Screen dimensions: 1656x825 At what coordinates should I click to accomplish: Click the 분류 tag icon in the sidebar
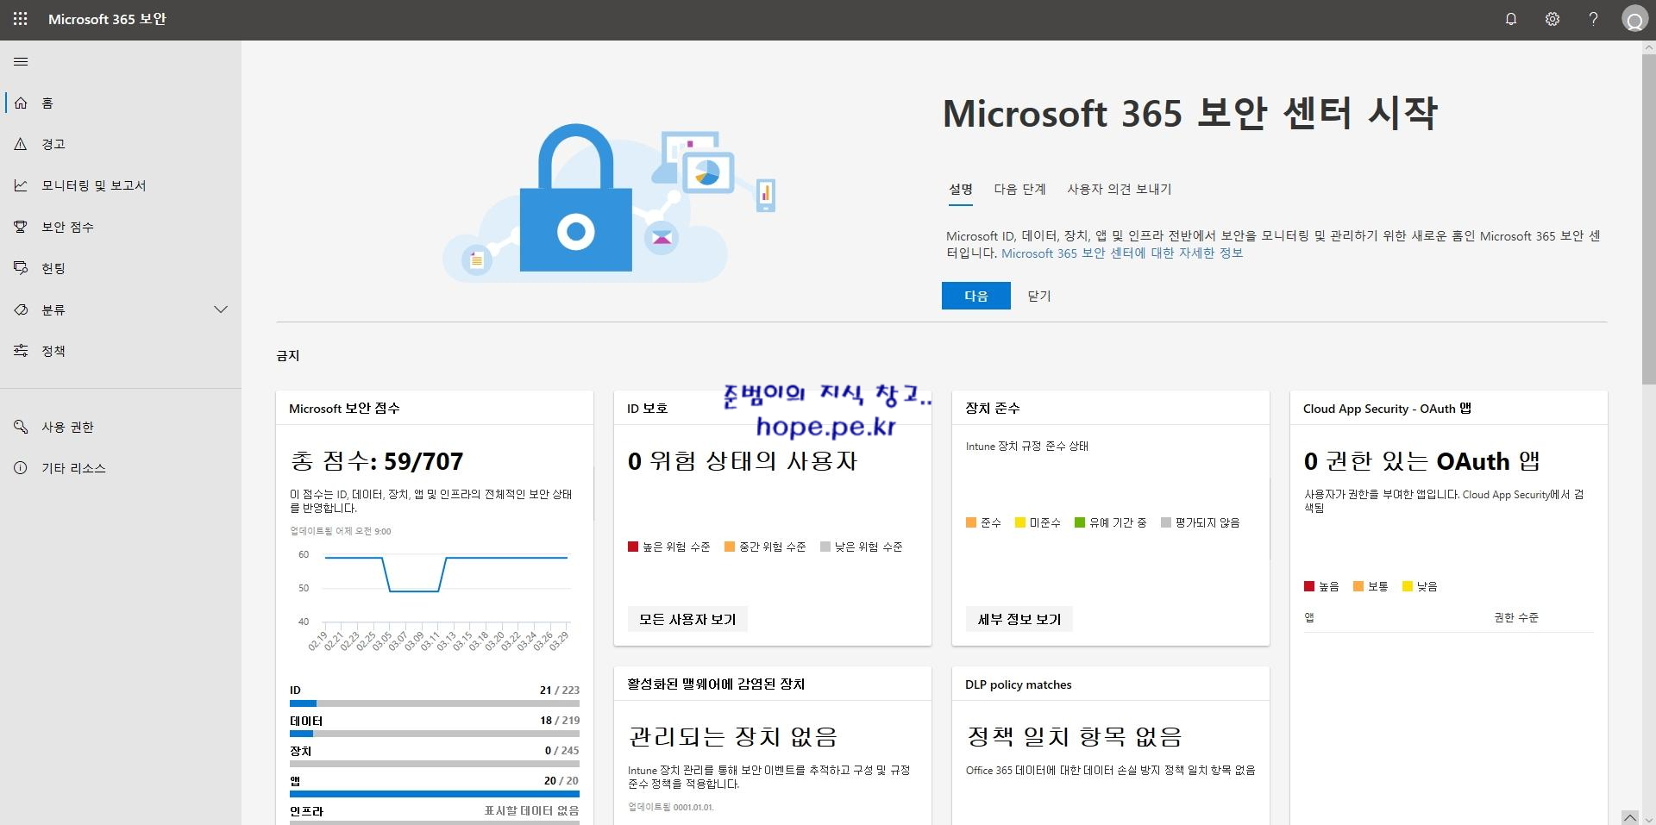[21, 309]
